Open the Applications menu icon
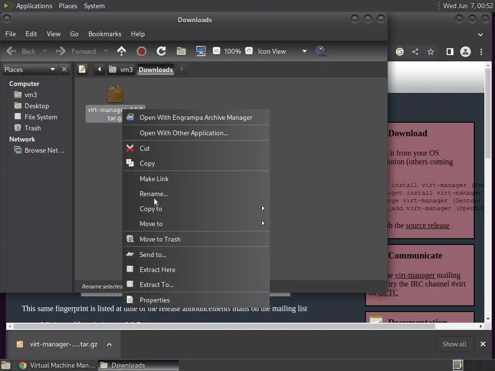Screen dimensions: 495x371 [9, 6]
